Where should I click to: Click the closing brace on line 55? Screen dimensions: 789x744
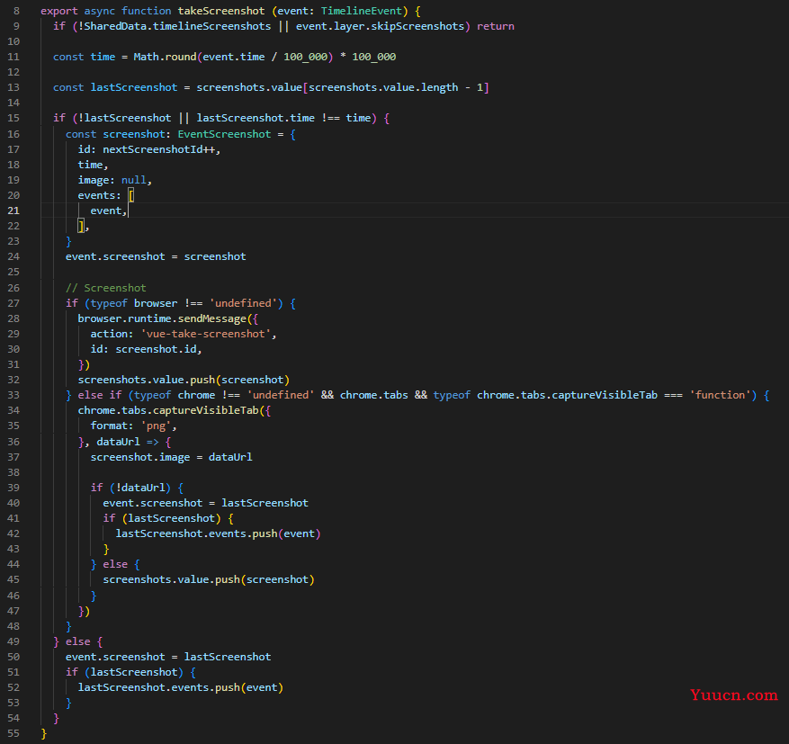(x=44, y=733)
